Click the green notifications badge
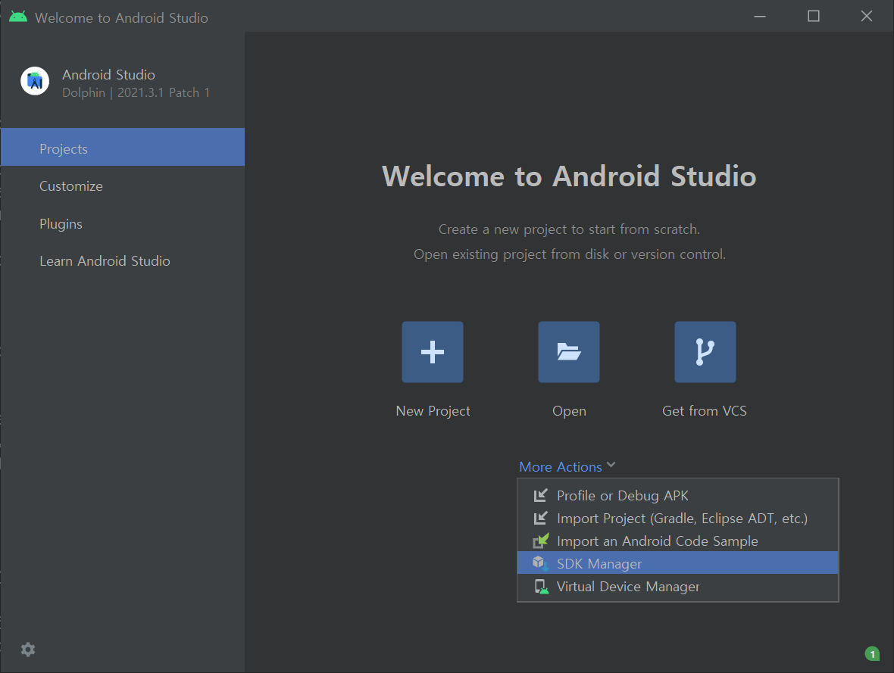Screen dimensions: 894x673 872,653
